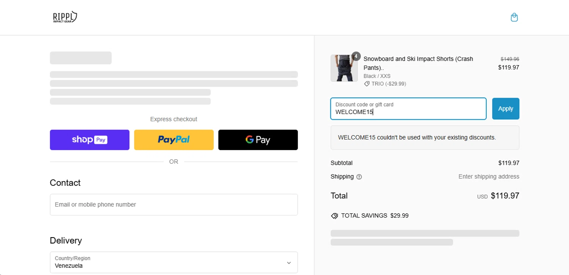This screenshot has width=569, height=275.
Task: Click the crossed-out $149.96 price
Action: pos(510,59)
